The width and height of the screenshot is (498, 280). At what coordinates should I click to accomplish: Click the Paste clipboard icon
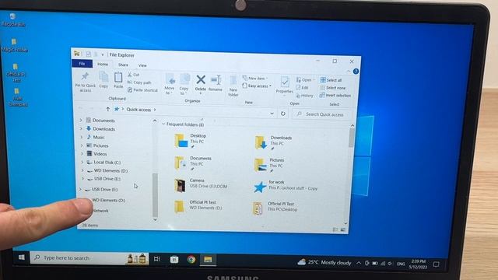(118, 78)
